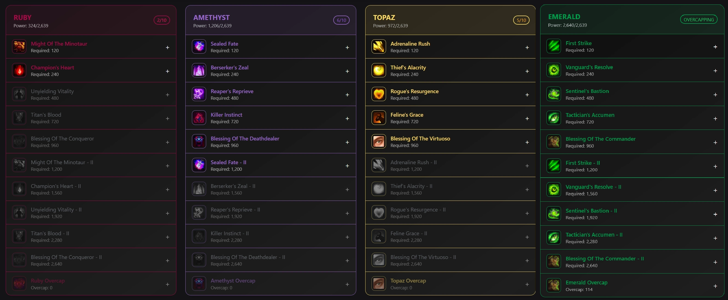This screenshot has width=728, height=300.
Task: Click the Champion's Heart flame icon
Action: (x=19, y=70)
